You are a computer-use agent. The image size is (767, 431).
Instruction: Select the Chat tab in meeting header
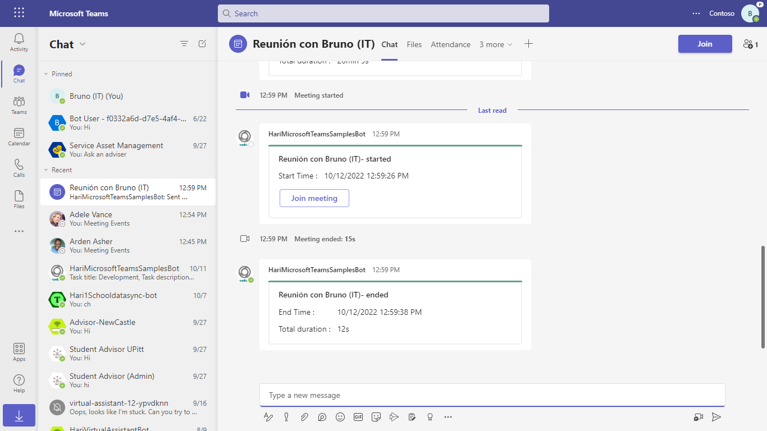[x=390, y=44]
